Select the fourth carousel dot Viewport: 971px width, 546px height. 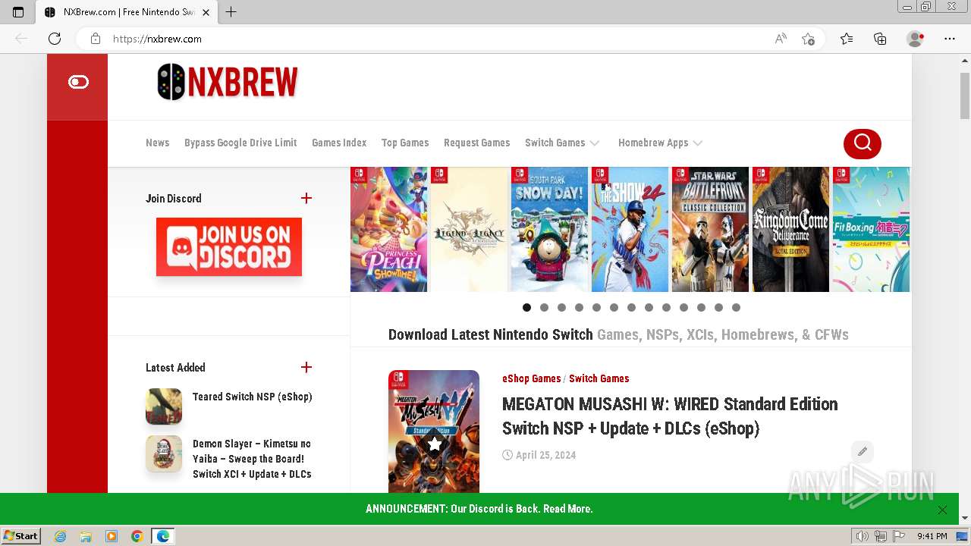coord(579,307)
